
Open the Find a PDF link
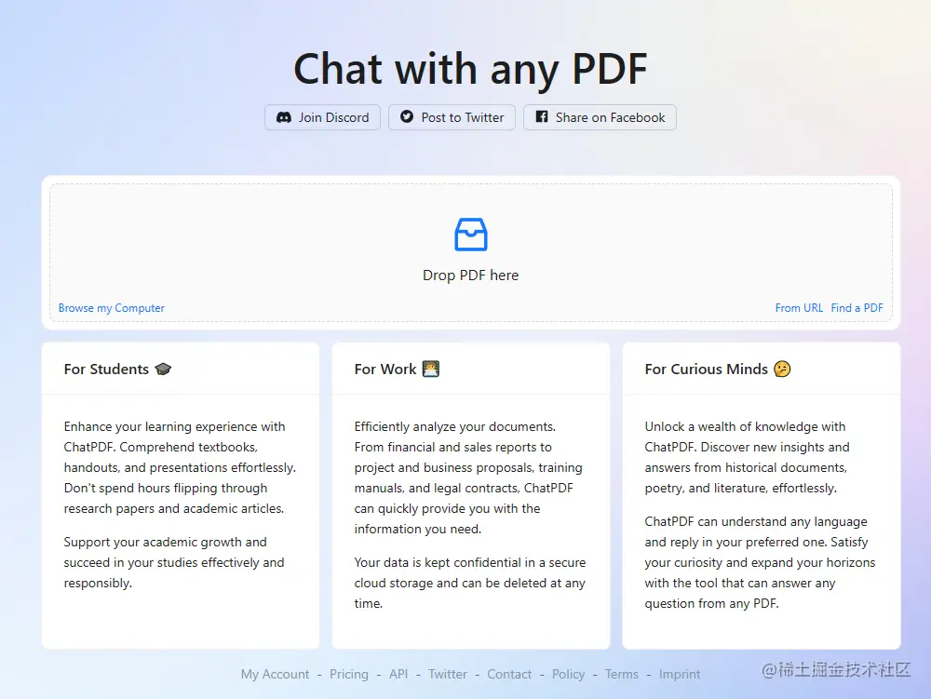[x=857, y=308]
